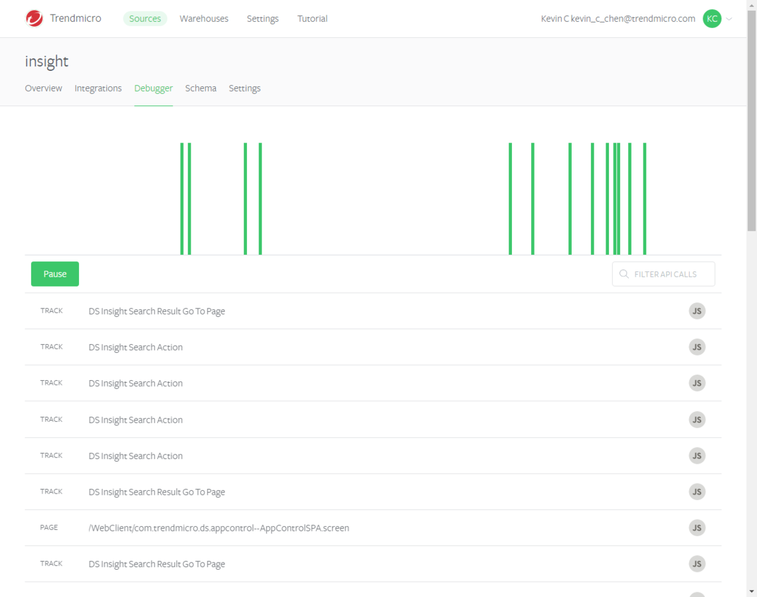The image size is (757, 597).
Task: Click the scrollbar down arrow
Action: 752,592
